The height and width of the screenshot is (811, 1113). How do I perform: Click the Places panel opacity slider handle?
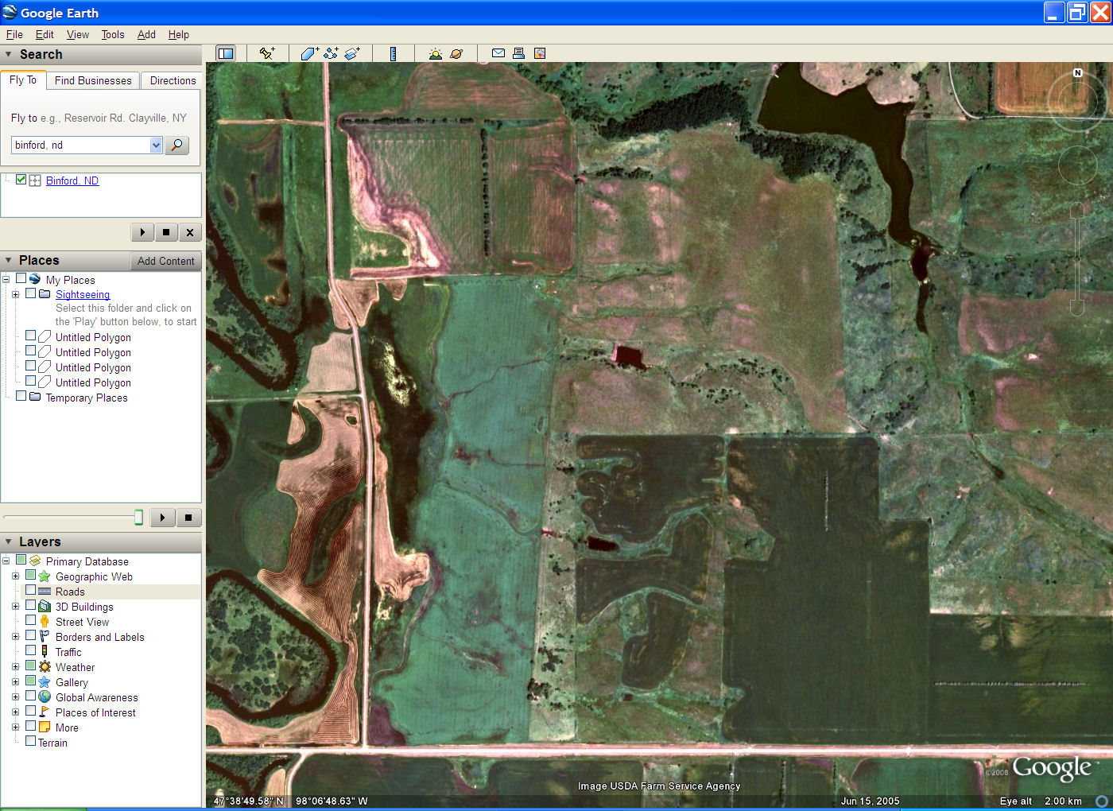point(138,518)
